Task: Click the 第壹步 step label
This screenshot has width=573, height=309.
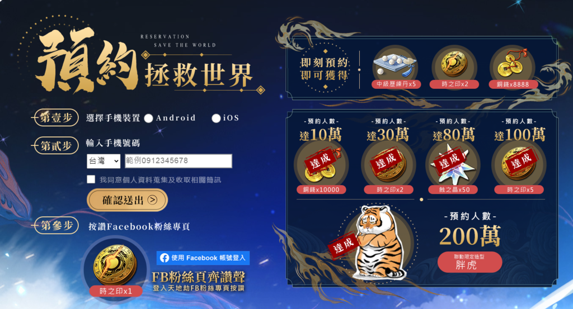Action: pos(55,117)
